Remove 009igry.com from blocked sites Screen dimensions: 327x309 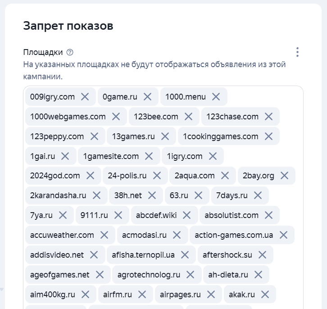tap(85, 97)
